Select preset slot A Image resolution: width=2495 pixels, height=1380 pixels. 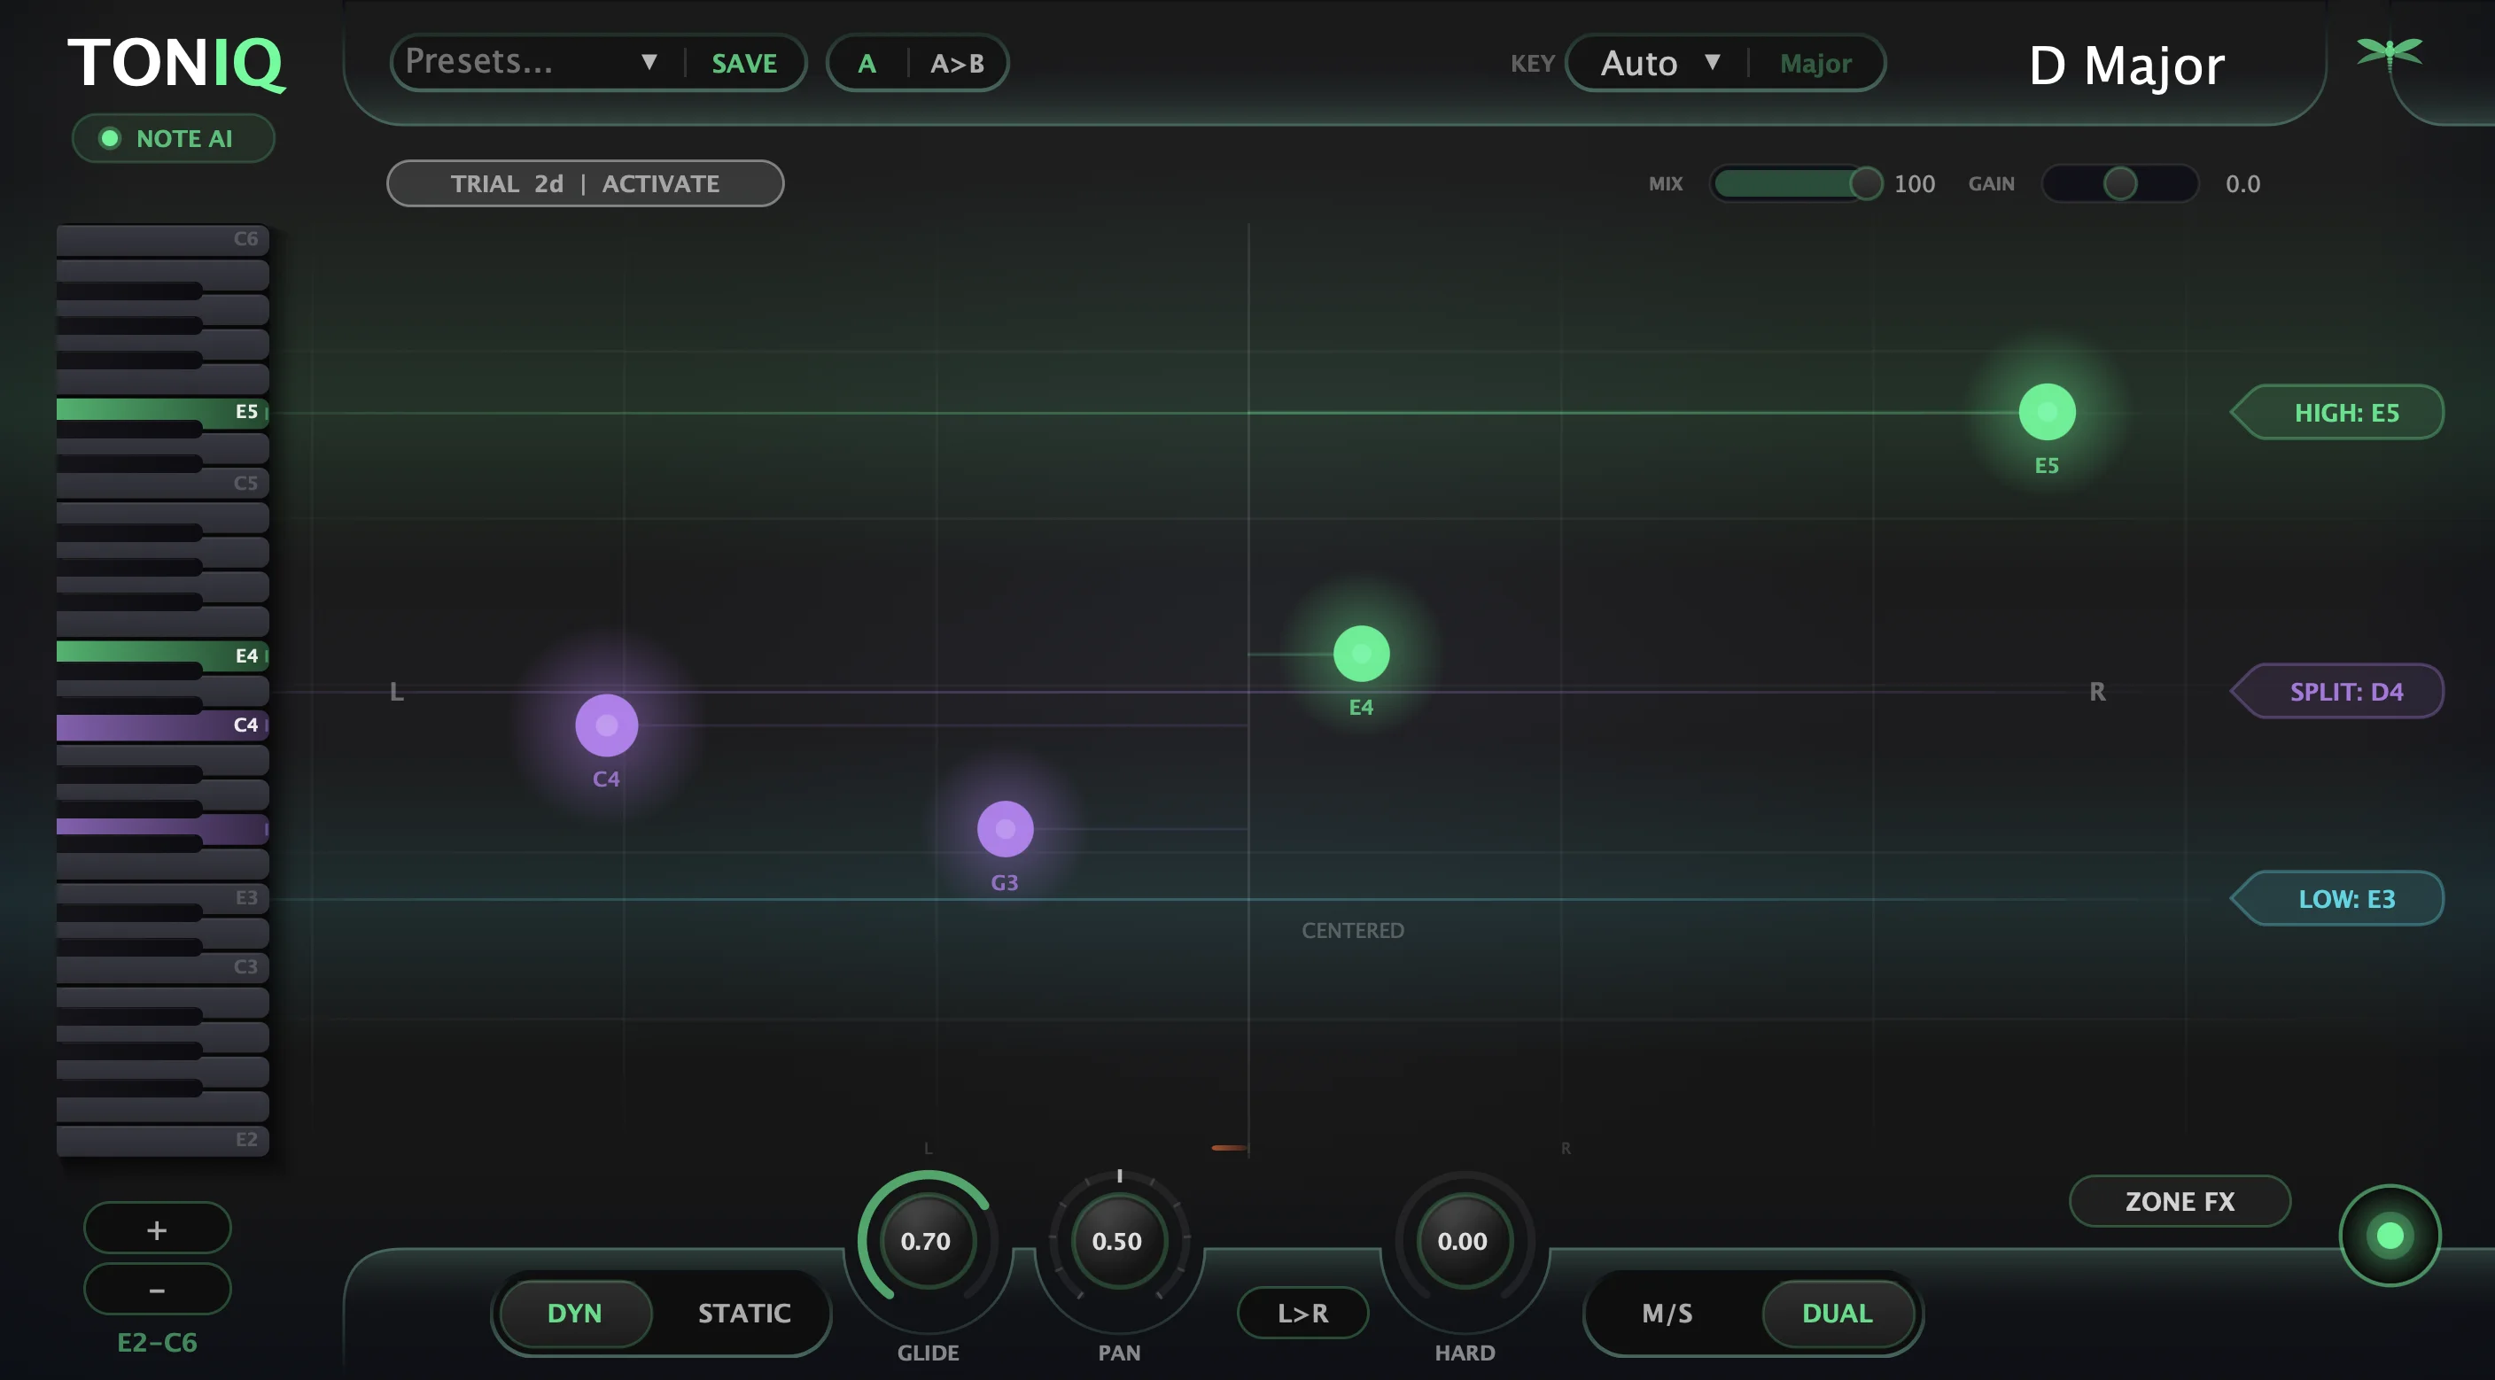point(867,64)
